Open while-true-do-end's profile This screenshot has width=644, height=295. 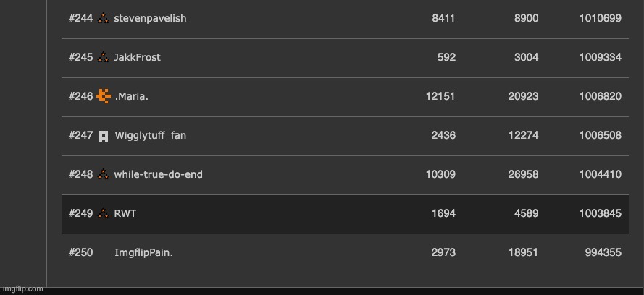click(x=158, y=175)
